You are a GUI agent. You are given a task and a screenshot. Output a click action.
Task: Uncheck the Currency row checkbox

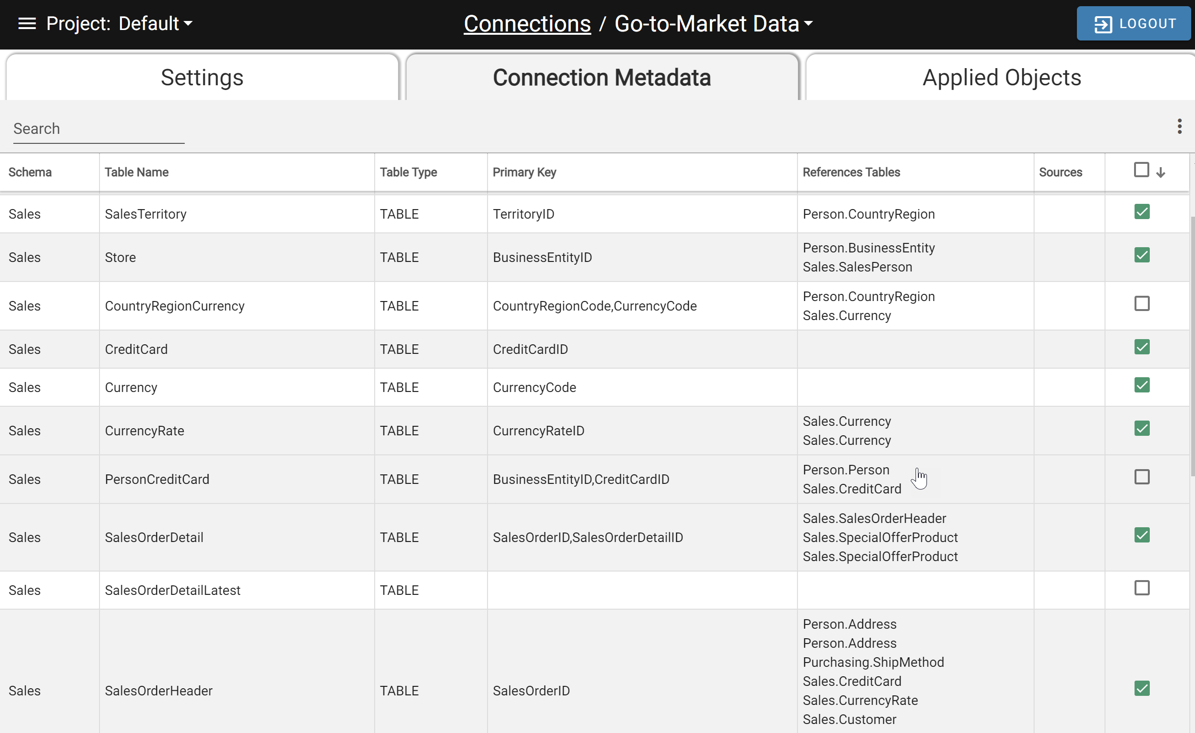(1142, 385)
